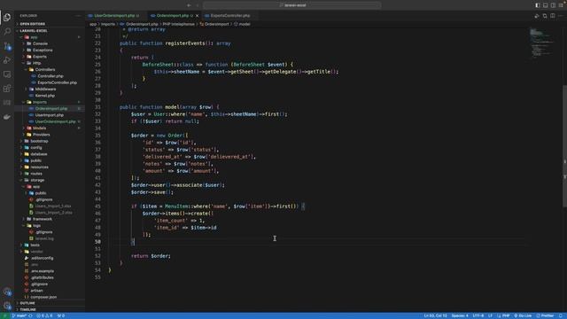The height and width of the screenshot is (319, 567).
Task: Expand the Middleware folder
Action: tap(45, 89)
